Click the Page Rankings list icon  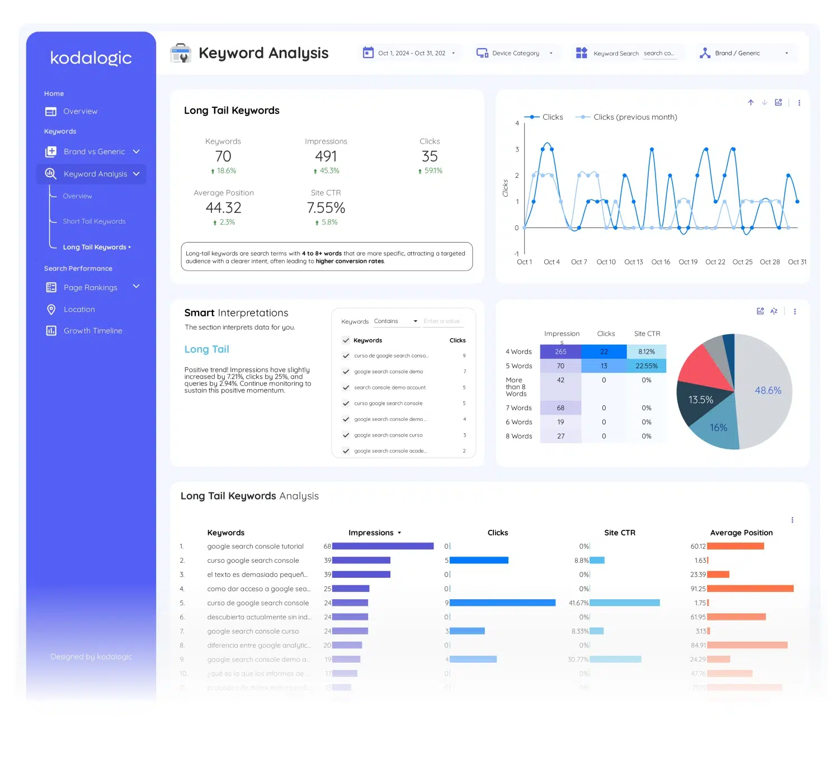click(51, 287)
